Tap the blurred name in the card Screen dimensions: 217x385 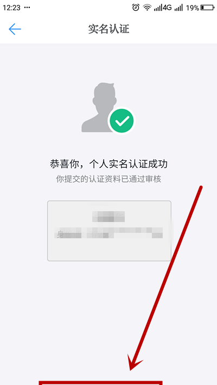[x=108, y=217]
